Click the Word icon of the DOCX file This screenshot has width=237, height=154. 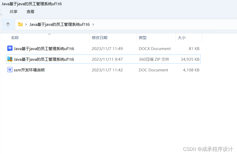click(x=10, y=48)
